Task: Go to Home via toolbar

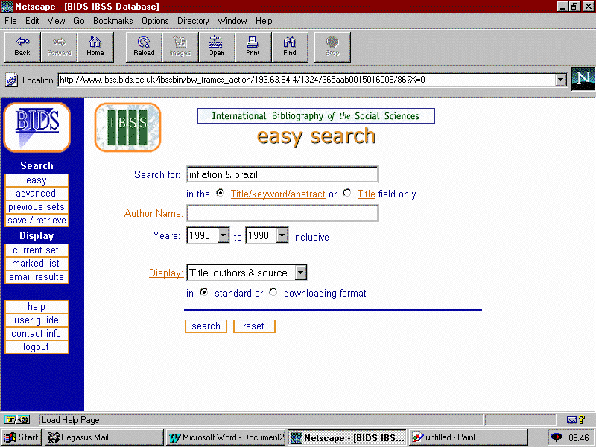Action: click(95, 47)
